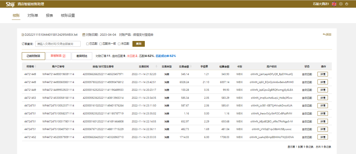Screen dimensions: 356x154
Task: Open 详情 for the 1.16 transaction row
Action: (323, 114)
